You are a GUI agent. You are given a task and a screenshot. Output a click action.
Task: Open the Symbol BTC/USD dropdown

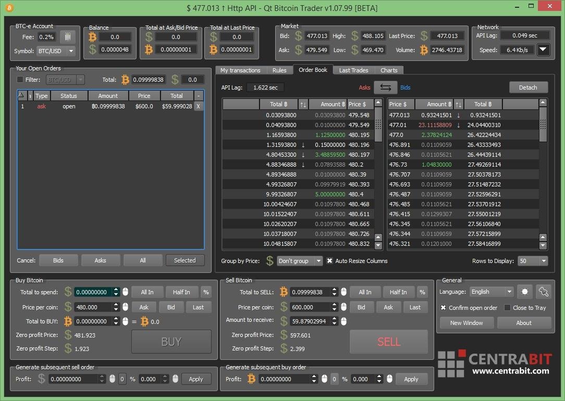coord(56,51)
